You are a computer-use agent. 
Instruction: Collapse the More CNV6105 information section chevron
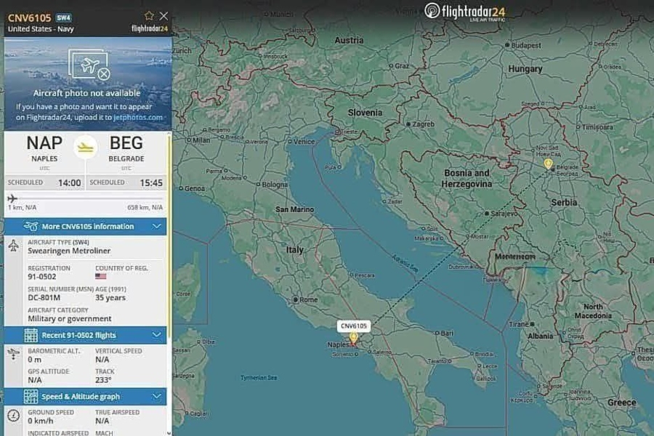pos(157,226)
